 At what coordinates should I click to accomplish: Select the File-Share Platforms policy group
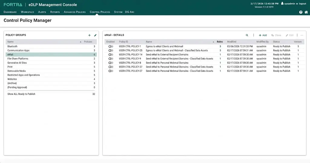[51, 59]
